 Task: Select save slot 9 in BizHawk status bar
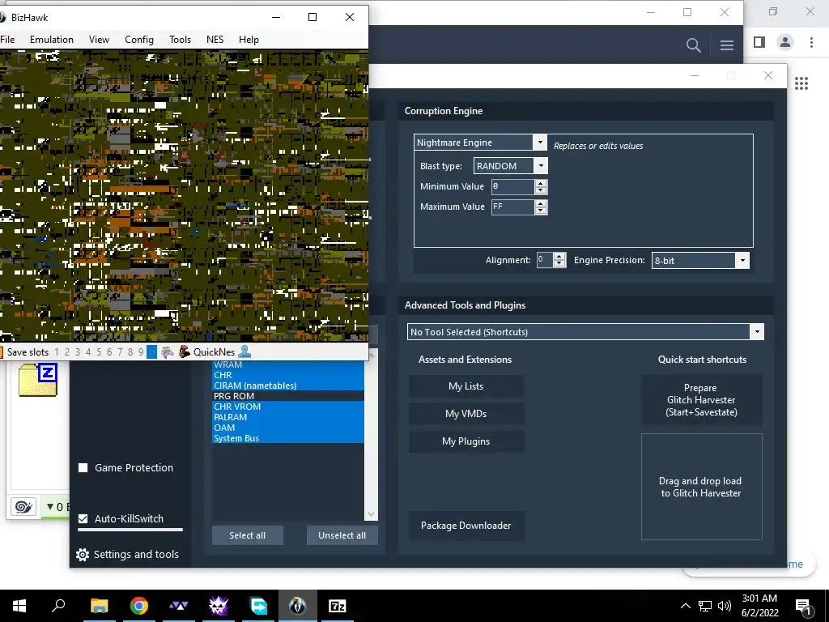tap(141, 352)
